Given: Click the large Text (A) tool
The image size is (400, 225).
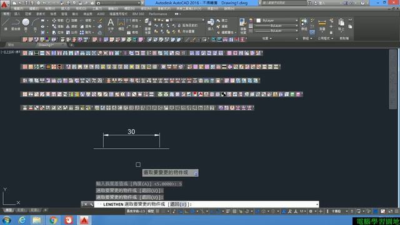Looking at the screenshot, I should click(111, 23).
